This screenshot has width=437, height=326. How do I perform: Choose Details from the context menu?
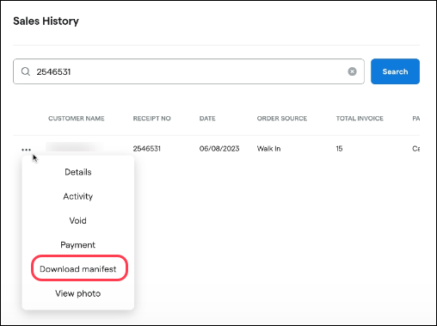(78, 172)
